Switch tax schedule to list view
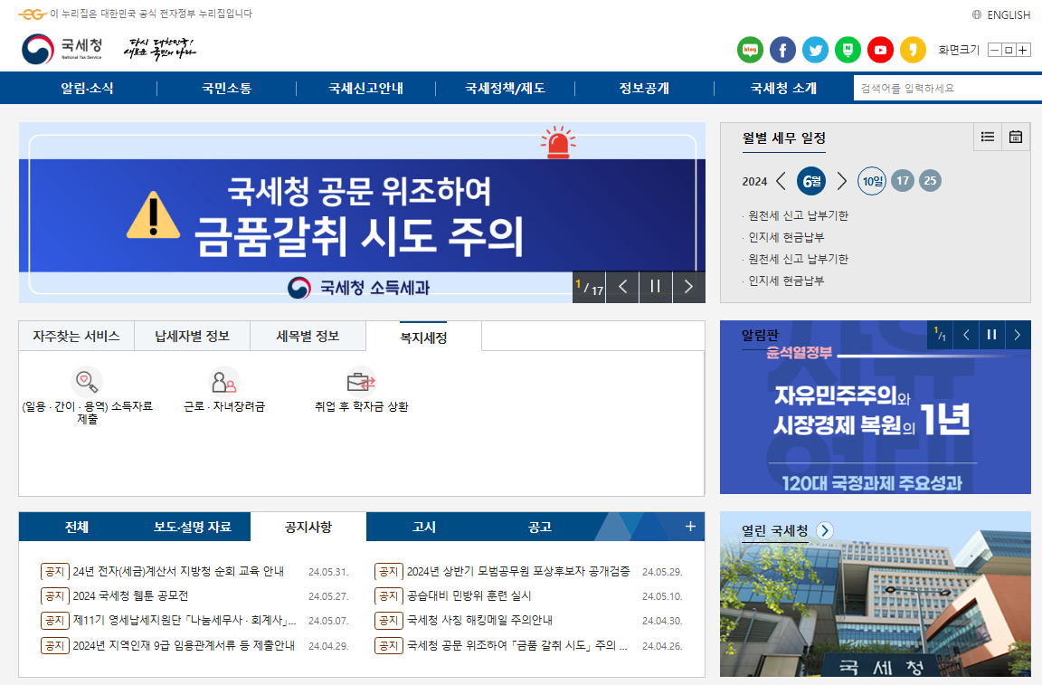 [987, 137]
